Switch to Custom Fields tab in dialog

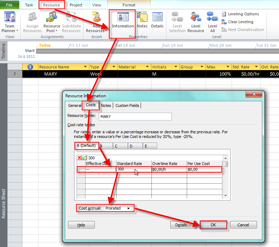click(x=127, y=106)
